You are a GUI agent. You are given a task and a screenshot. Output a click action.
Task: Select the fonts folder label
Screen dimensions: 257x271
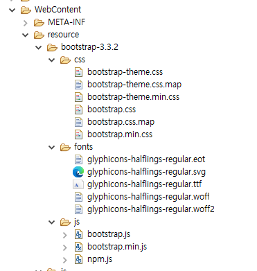(83, 147)
